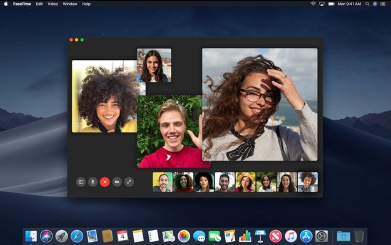Open iTunes from the Dock

tap(291, 236)
